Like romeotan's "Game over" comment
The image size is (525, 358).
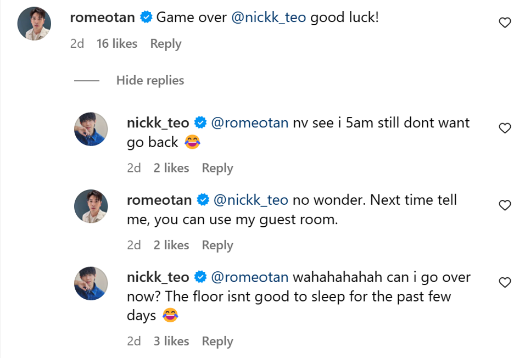505,23
